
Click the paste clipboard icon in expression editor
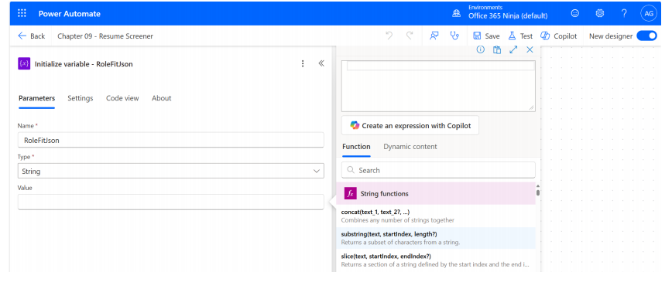497,49
